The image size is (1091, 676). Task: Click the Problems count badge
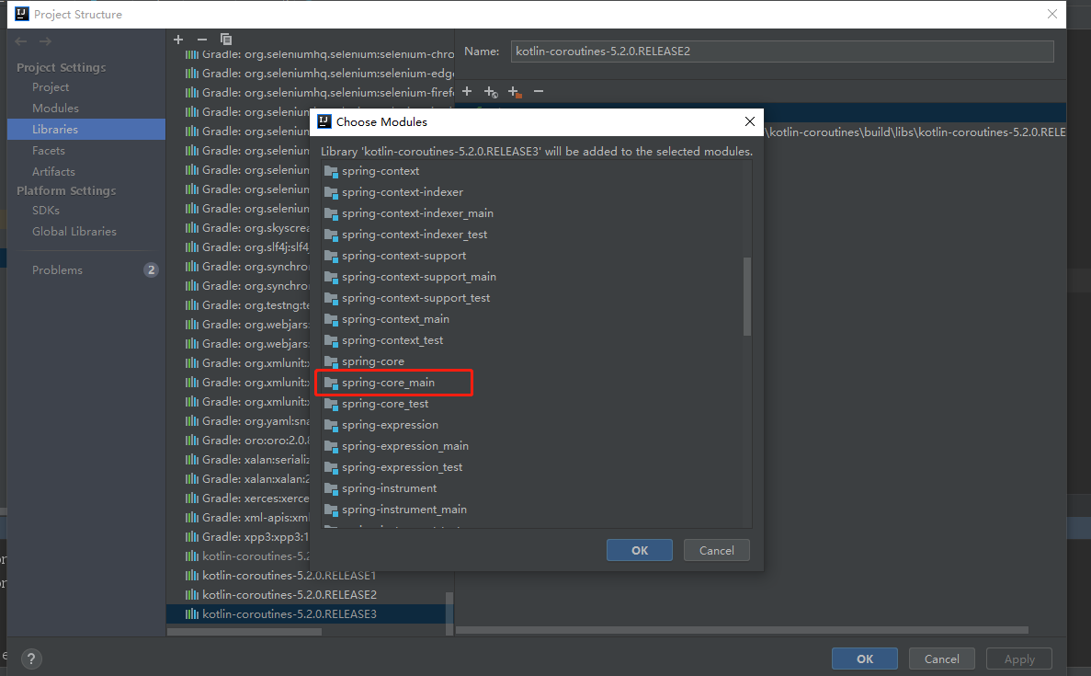click(x=151, y=270)
